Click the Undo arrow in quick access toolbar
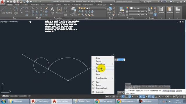The width and height of the screenshot is (186, 104). [x=31, y=1]
